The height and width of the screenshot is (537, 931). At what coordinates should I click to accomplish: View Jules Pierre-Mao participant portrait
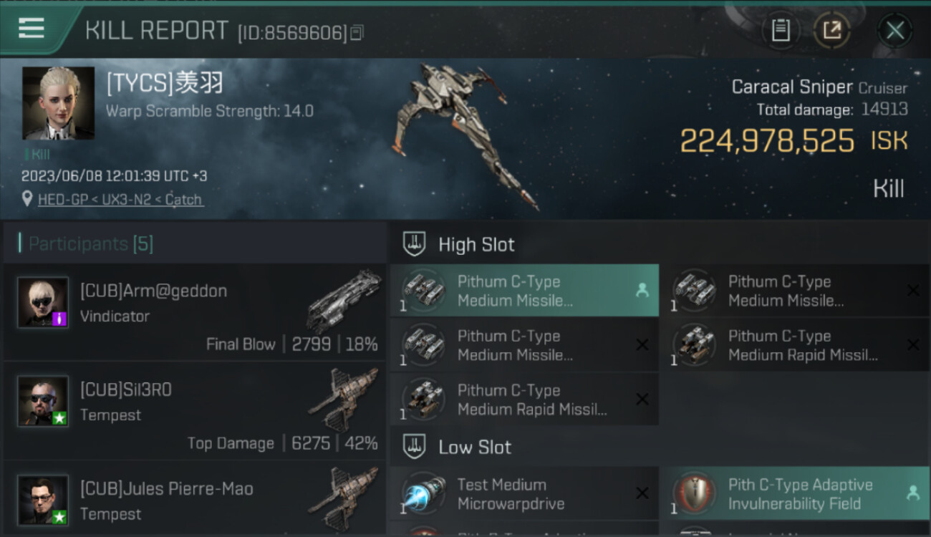(x=43, y=500)
